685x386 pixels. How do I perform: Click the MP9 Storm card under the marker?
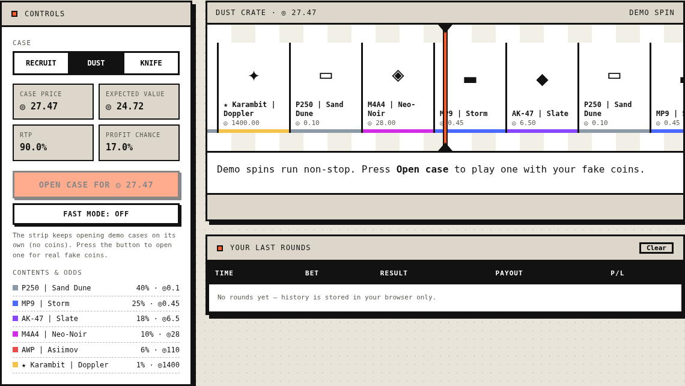pos(470,87)
